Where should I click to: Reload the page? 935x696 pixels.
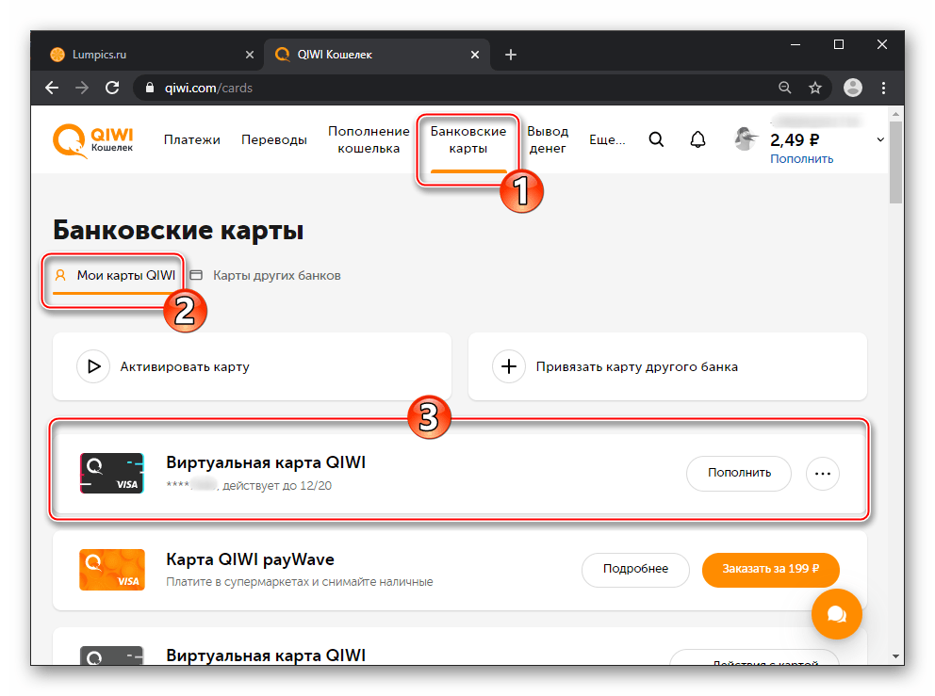[112, 89]
